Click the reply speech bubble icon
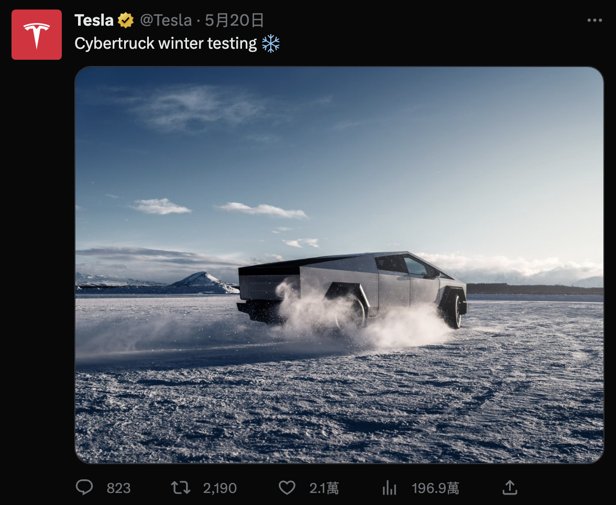Screen dimensions: 616x505 point(84,488)
